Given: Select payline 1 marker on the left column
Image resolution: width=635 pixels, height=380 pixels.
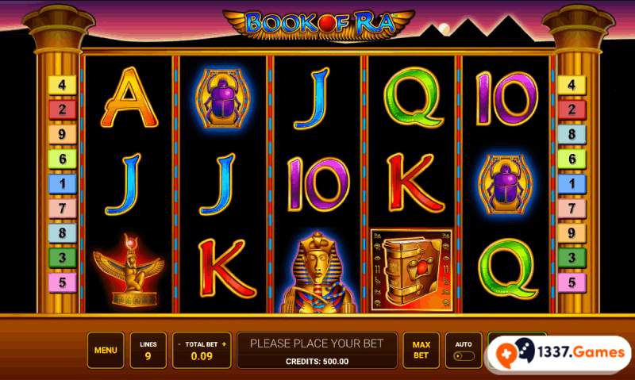Looking at the screenshot, I should coord(62,184).
